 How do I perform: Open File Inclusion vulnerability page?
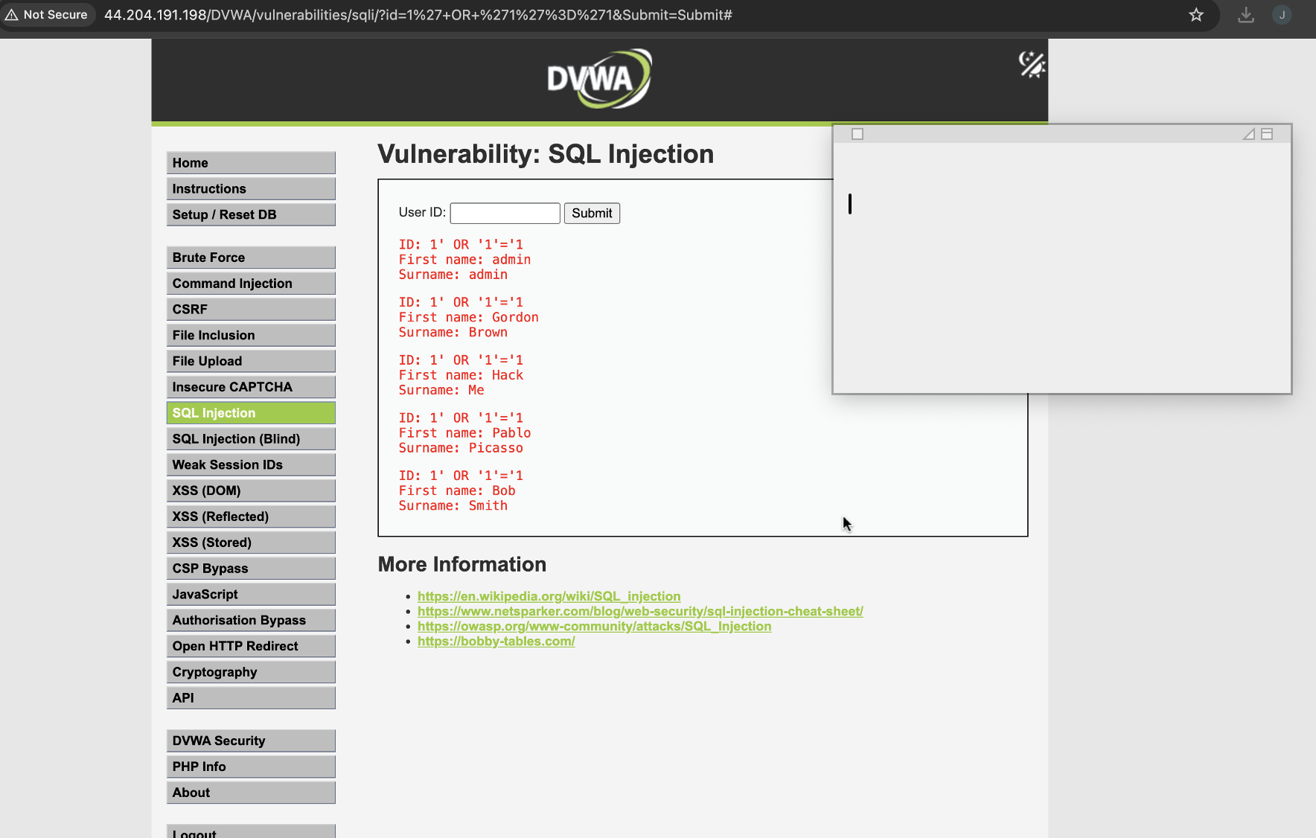coord(251,336)
